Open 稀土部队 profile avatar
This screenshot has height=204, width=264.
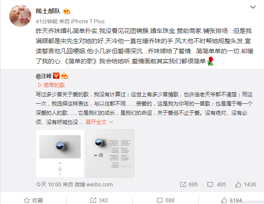coord(20,16)
